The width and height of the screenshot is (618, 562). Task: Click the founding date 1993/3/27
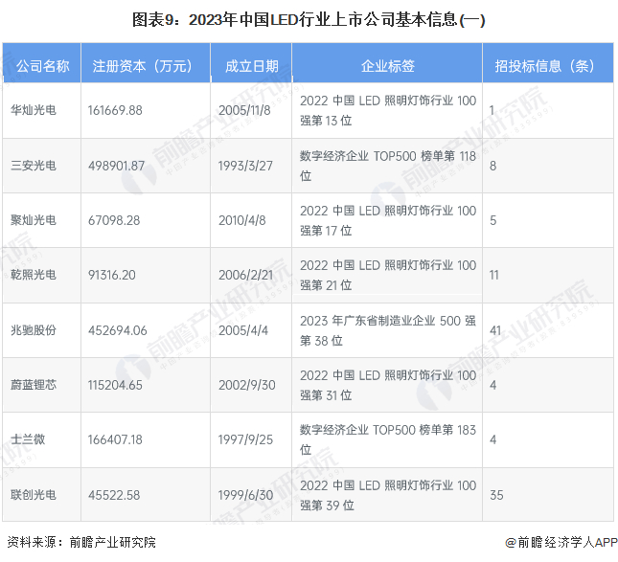[245, 166]
